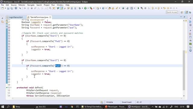Screen dimensions: 193x109
Task: Select the highlighted "Pwd2" text on line 43
Action: (x=58, y=66)
